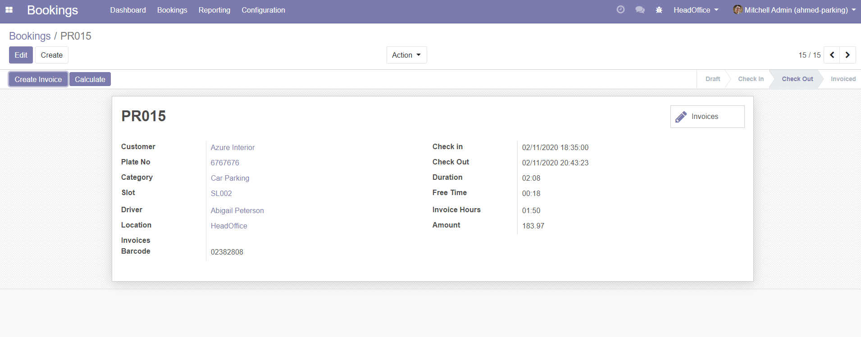Click the Bookings breadcrumb link
This screenshot has height=337, width=861.
30,36
